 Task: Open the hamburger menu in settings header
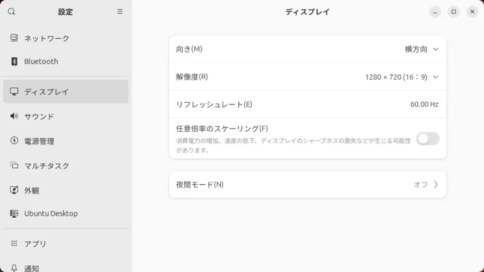(120, 11)
